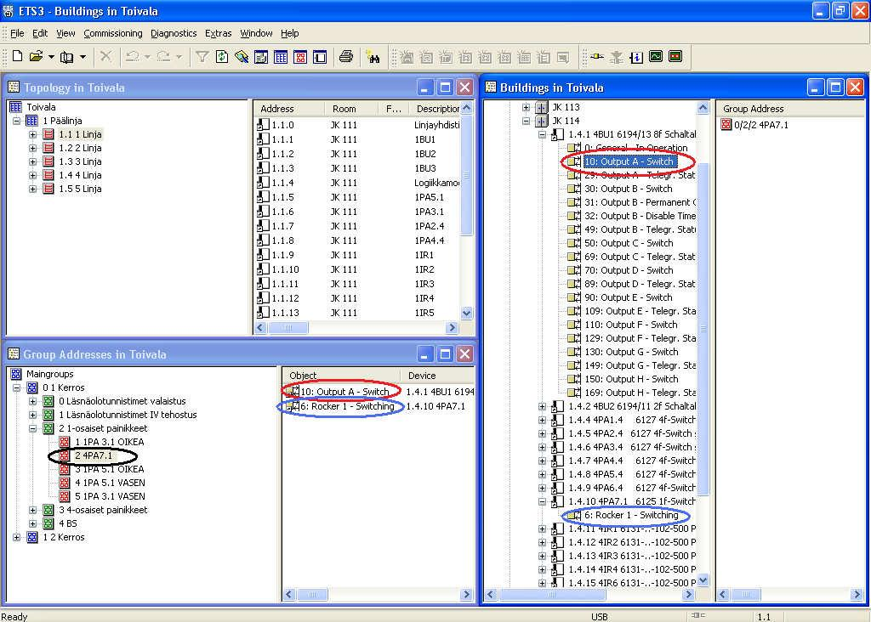Select 70: Output D - Switch object
The width and height of the screenshot is (871, 622).
[629, 271]
